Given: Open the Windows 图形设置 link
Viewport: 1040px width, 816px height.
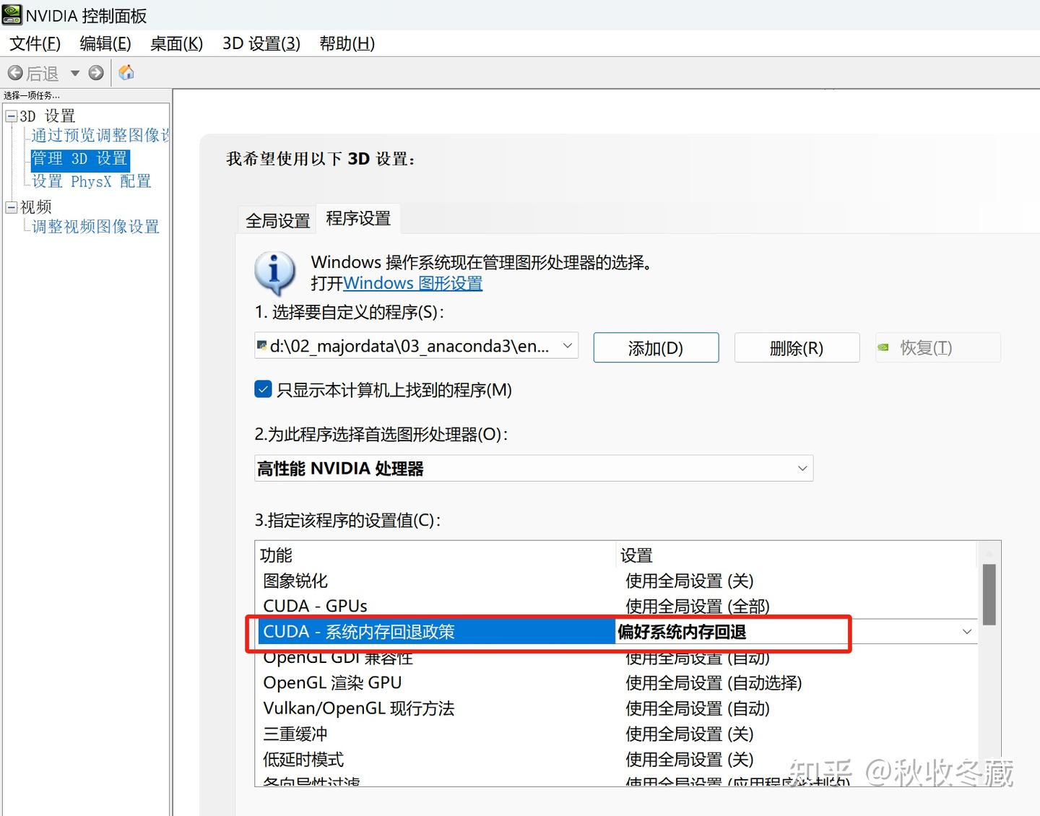Looking at the screenshot, I should tap(412, 283).
